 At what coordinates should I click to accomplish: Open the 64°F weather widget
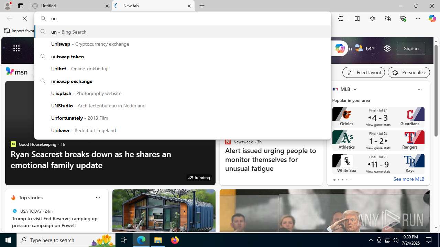coord(365,48)
